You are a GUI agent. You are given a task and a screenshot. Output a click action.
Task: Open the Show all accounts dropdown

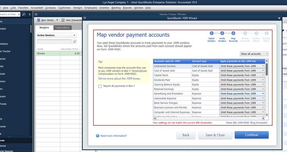(x=254, y=54)
